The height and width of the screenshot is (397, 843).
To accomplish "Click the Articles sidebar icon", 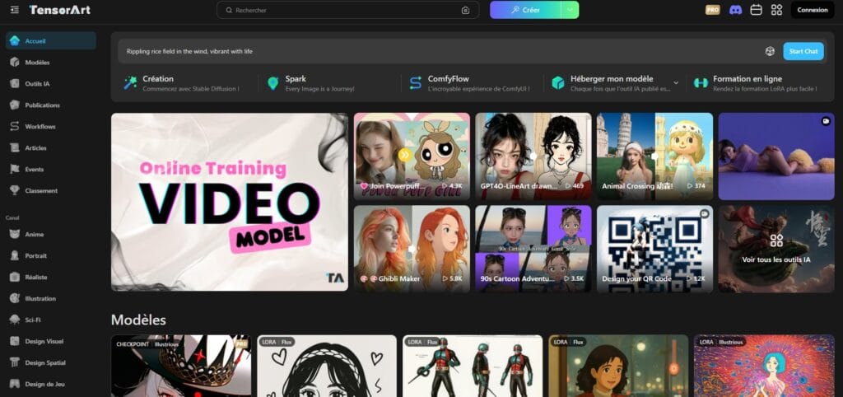I will pyautogui.click(x=15, y=148).
